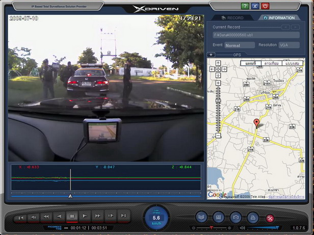Select the ดาวเทียม satellite view
314x235 pixels.
click(272, 64)
